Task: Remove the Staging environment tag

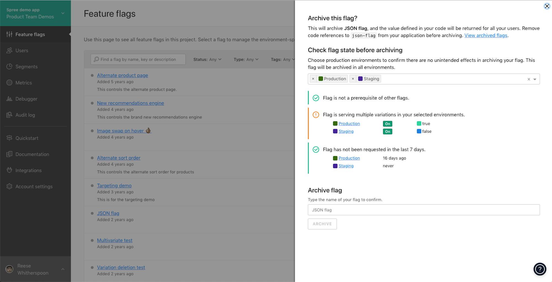Action: (353, 79)
